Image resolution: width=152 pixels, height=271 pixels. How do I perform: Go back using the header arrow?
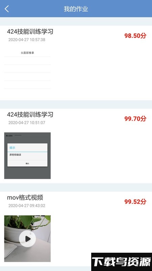click(7, 9)
